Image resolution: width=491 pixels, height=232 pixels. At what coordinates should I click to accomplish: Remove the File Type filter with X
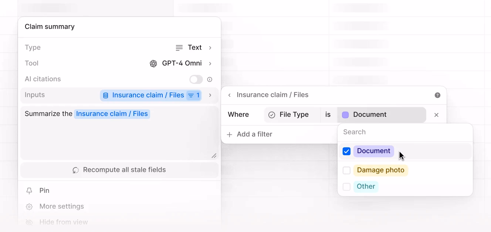[436, 115]
